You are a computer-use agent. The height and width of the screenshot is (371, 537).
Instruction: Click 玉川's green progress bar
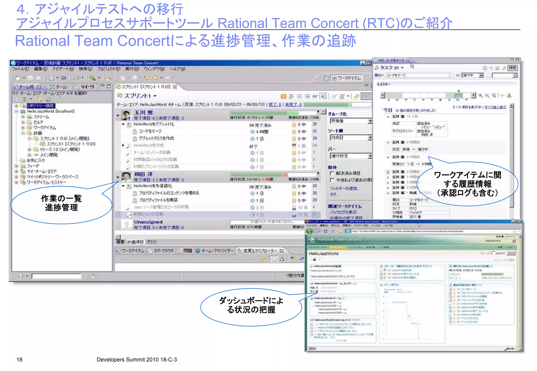pos(273,113)
